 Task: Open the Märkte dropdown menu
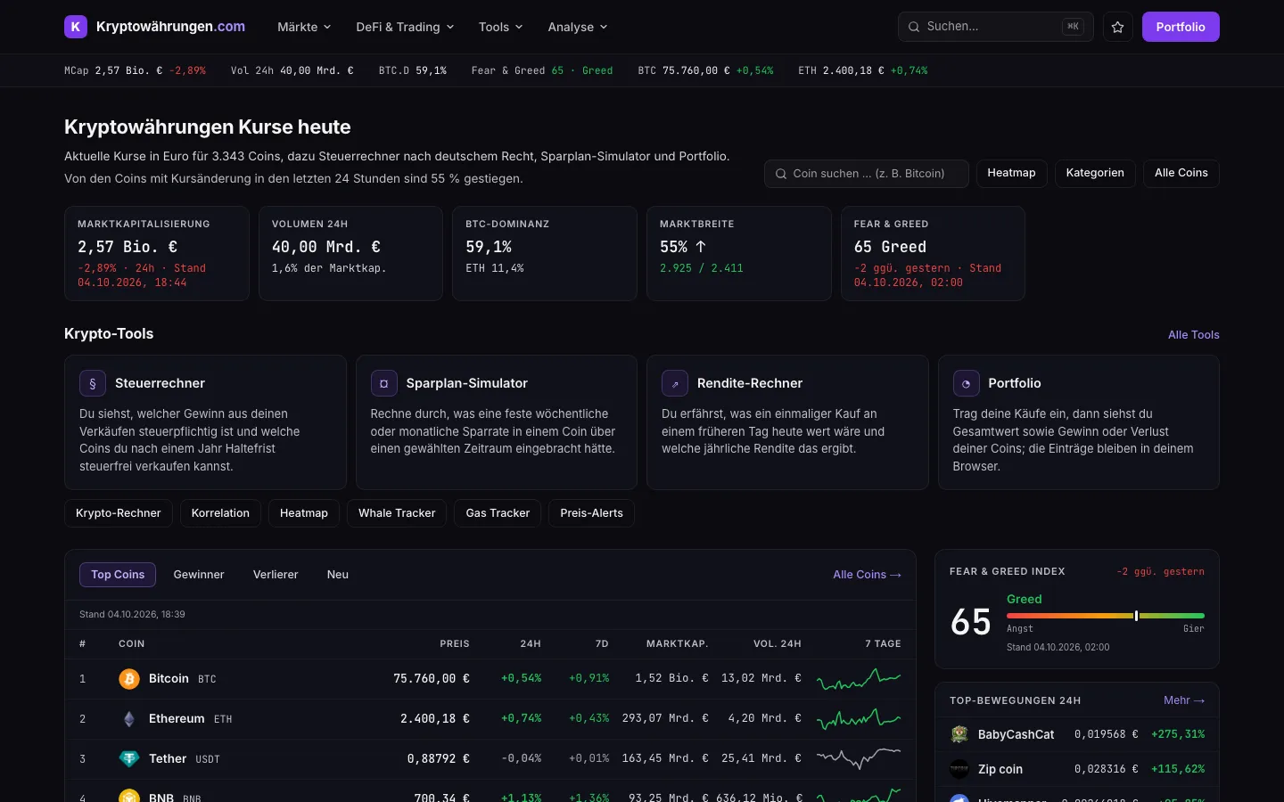(x=304, y=27)
